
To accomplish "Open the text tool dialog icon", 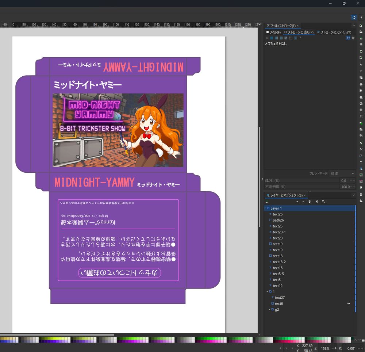I will tap(361, 162).
